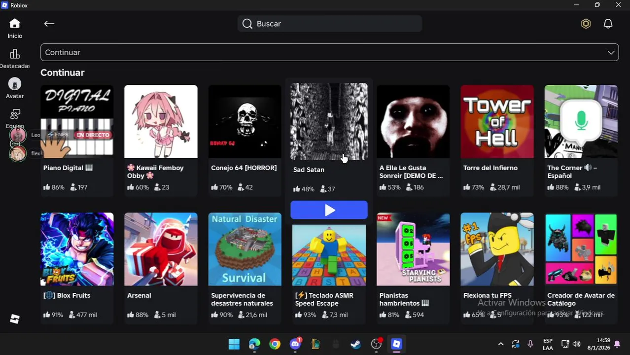This screenshot has width=630, height=355.
Task: Go to Inicio home in sidebar
Action: point(15,28)
